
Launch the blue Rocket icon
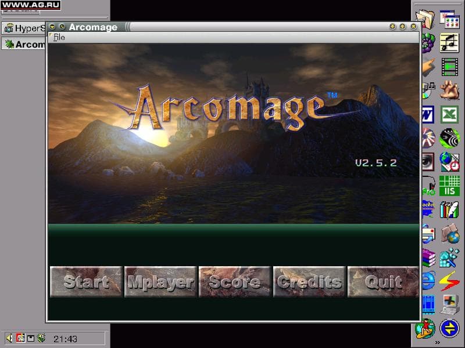tap(428, 209)
